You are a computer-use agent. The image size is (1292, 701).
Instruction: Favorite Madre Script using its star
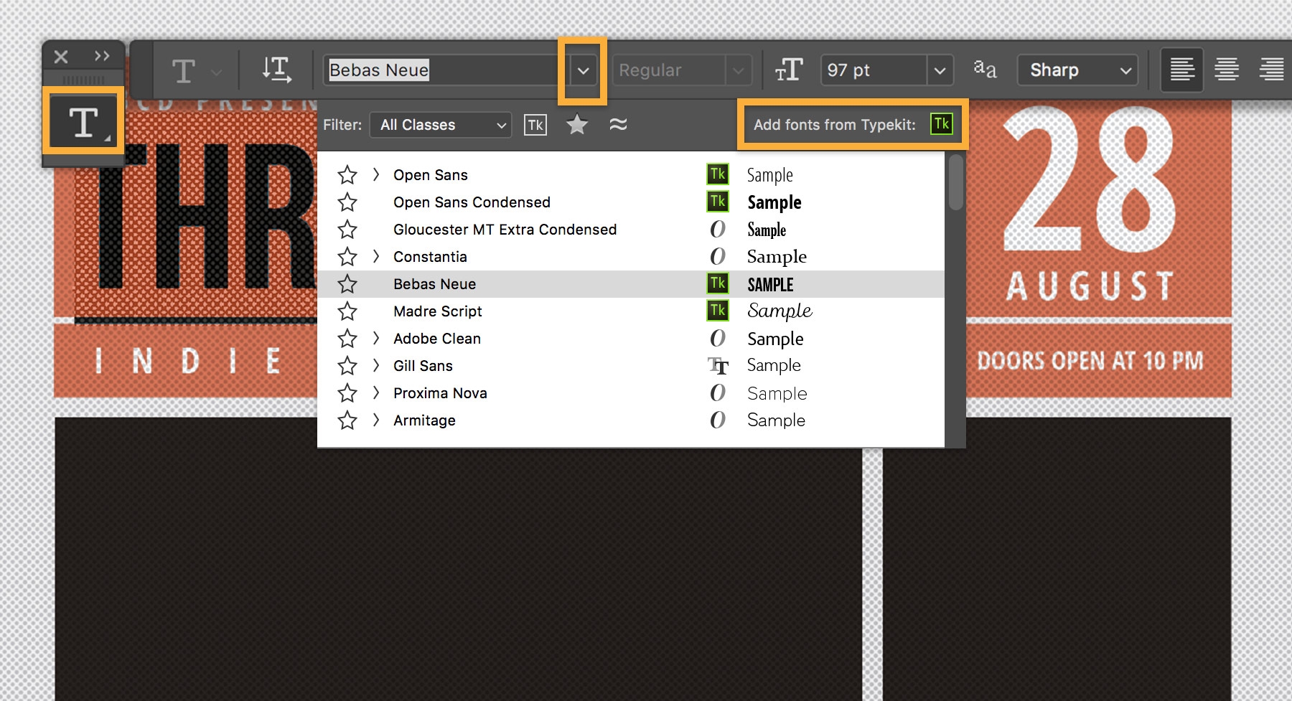point(347,311)
